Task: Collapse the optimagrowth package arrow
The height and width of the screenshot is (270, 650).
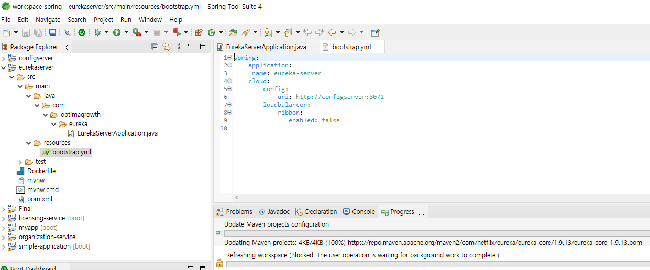Action: 46,115
